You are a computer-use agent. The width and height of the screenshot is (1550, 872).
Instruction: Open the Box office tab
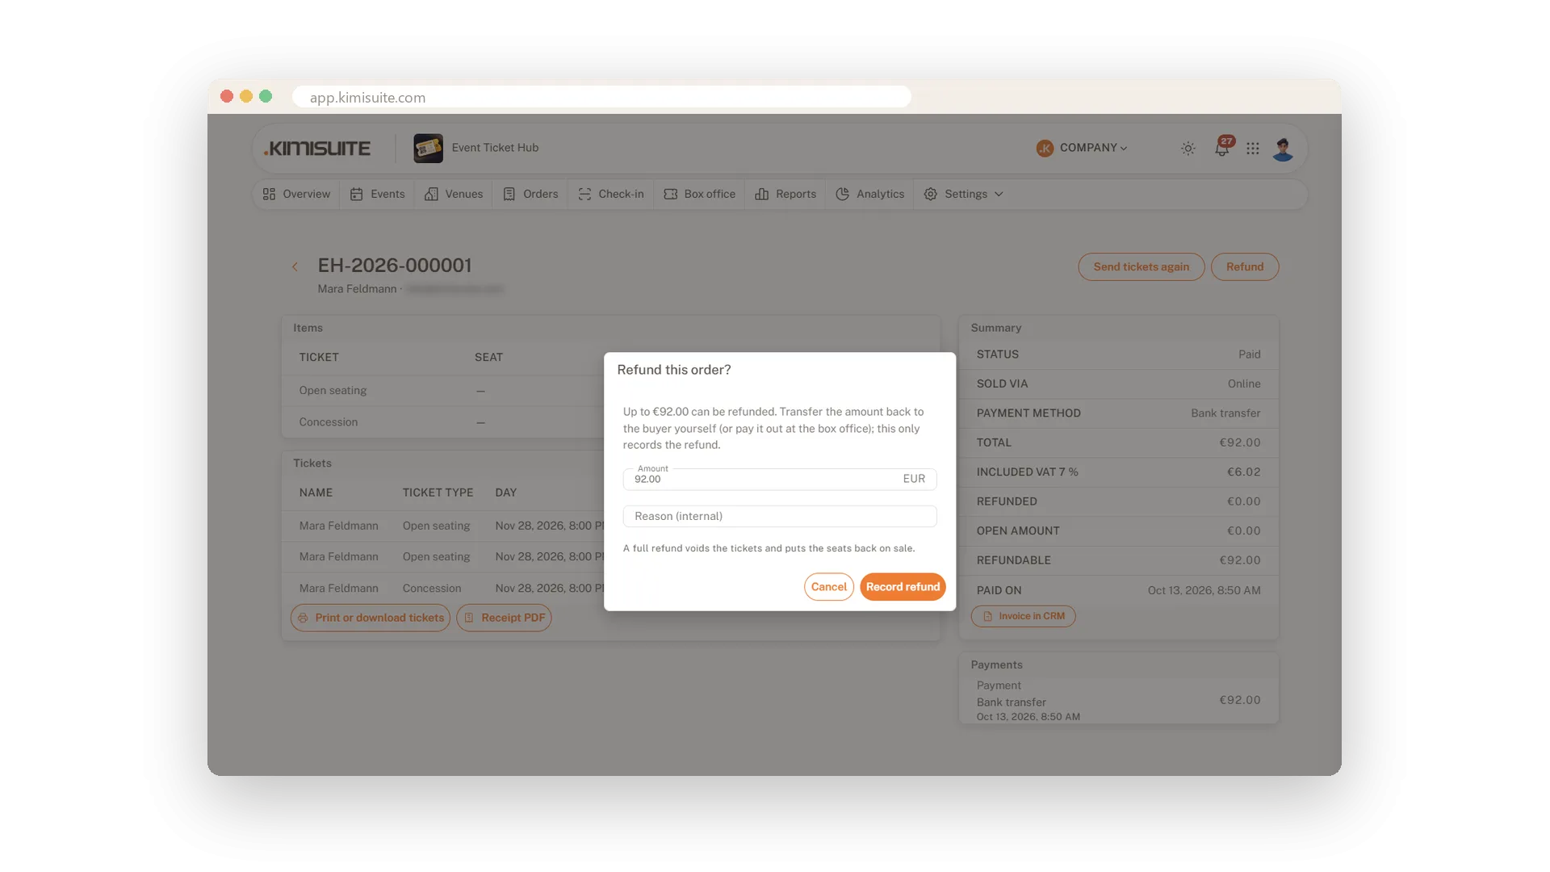tap(700, 195)
